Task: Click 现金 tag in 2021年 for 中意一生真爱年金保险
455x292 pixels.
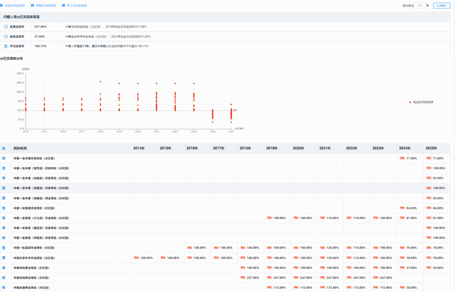Action: 322,248
